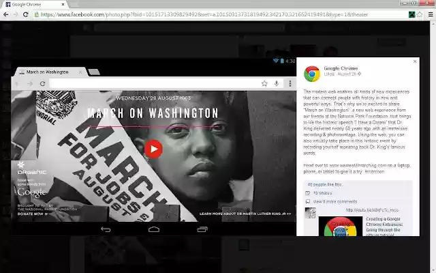Click the shares icon beside 15 shares

307,193
